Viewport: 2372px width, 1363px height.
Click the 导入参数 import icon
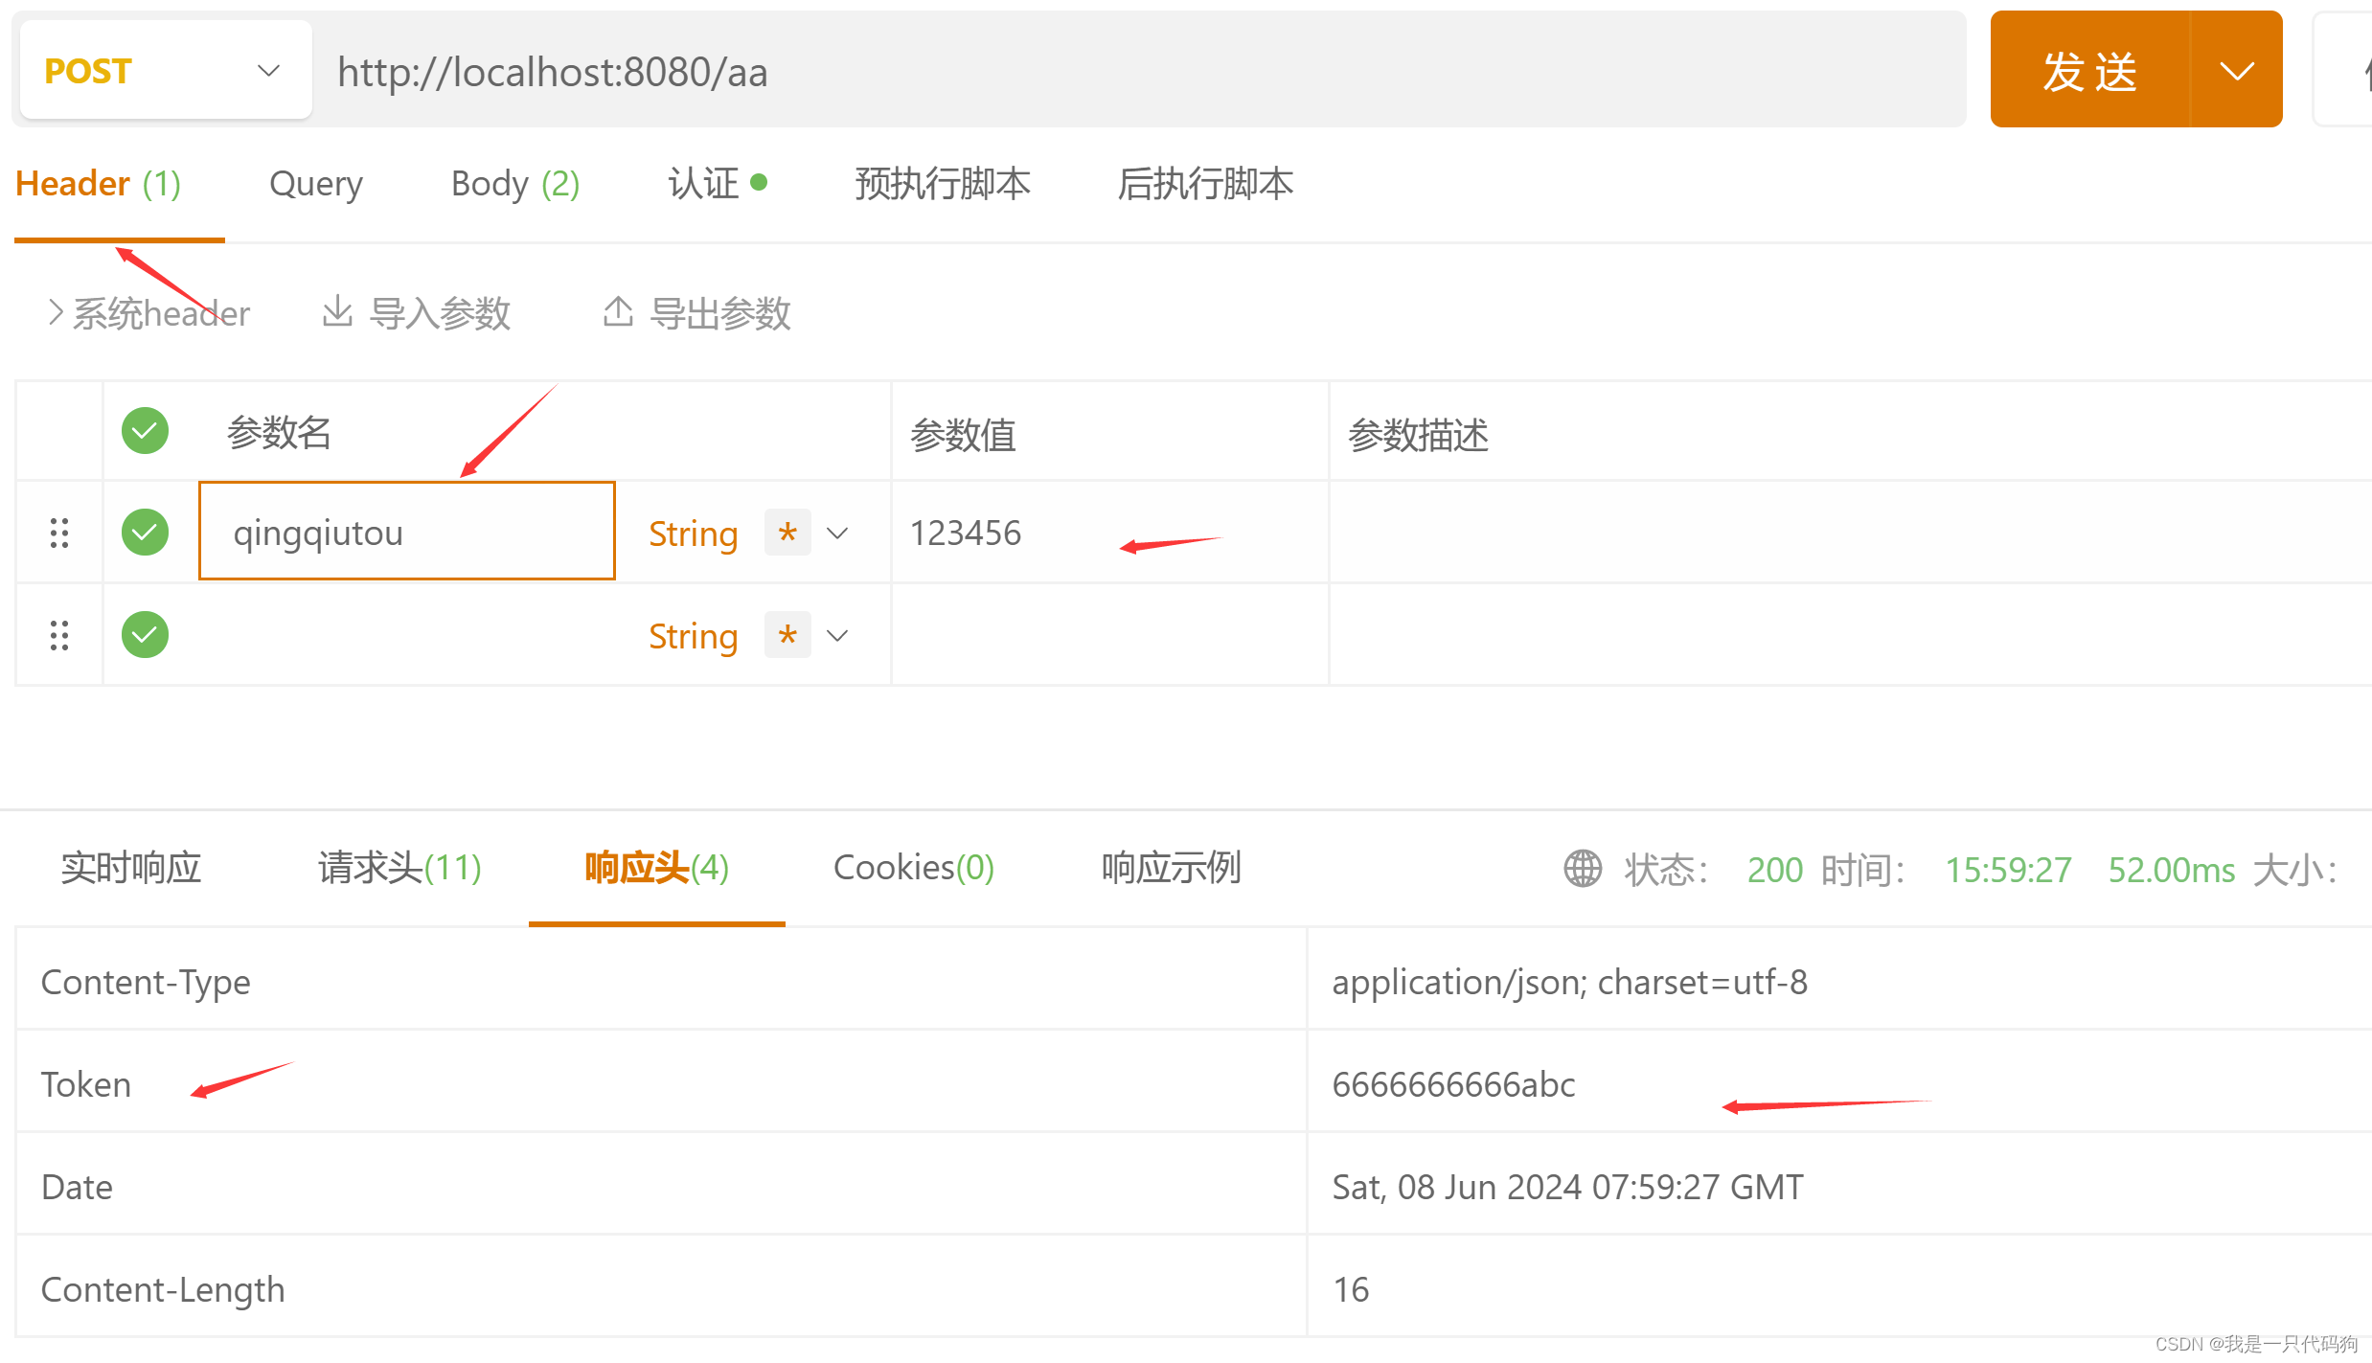[x=337, y=312]
